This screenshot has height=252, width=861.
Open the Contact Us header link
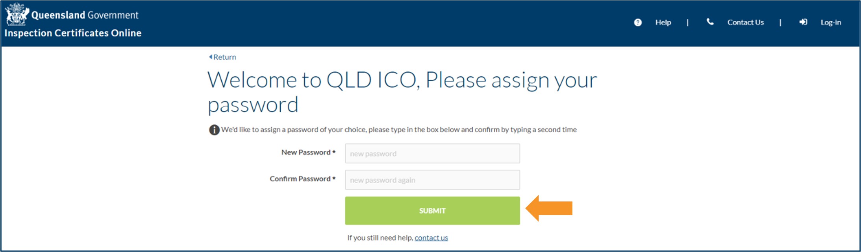(745, 22)
